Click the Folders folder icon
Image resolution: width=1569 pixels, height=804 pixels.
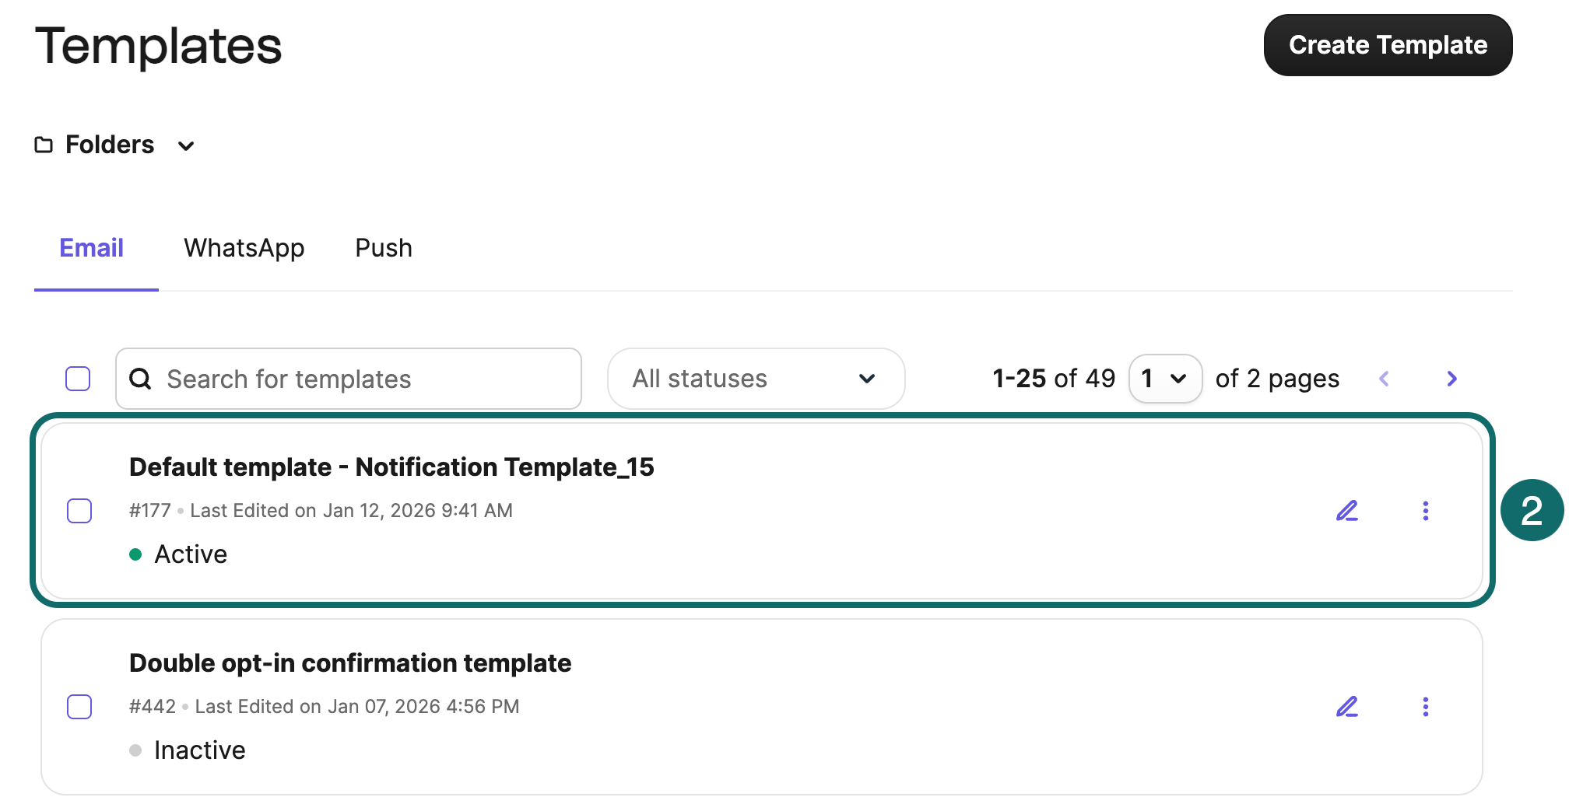44,145
